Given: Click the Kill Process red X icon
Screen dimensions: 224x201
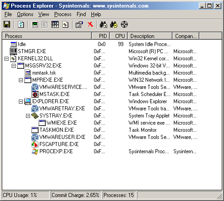Looking at the screenshot, I should coord(90,25).
